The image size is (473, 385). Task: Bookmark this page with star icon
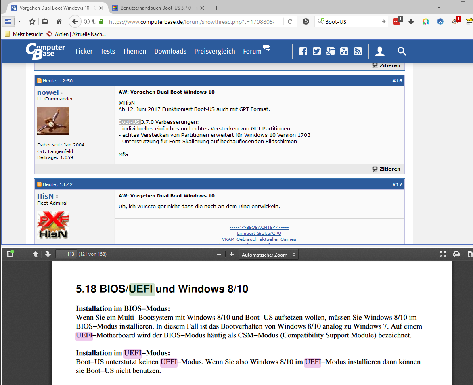point(32,21)
